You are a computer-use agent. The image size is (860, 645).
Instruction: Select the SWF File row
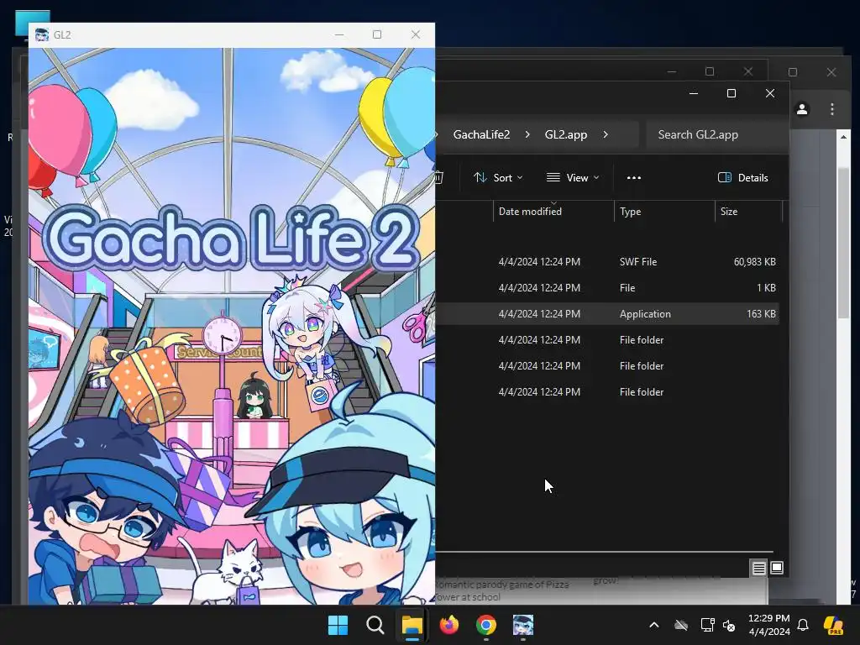(607, 262)
